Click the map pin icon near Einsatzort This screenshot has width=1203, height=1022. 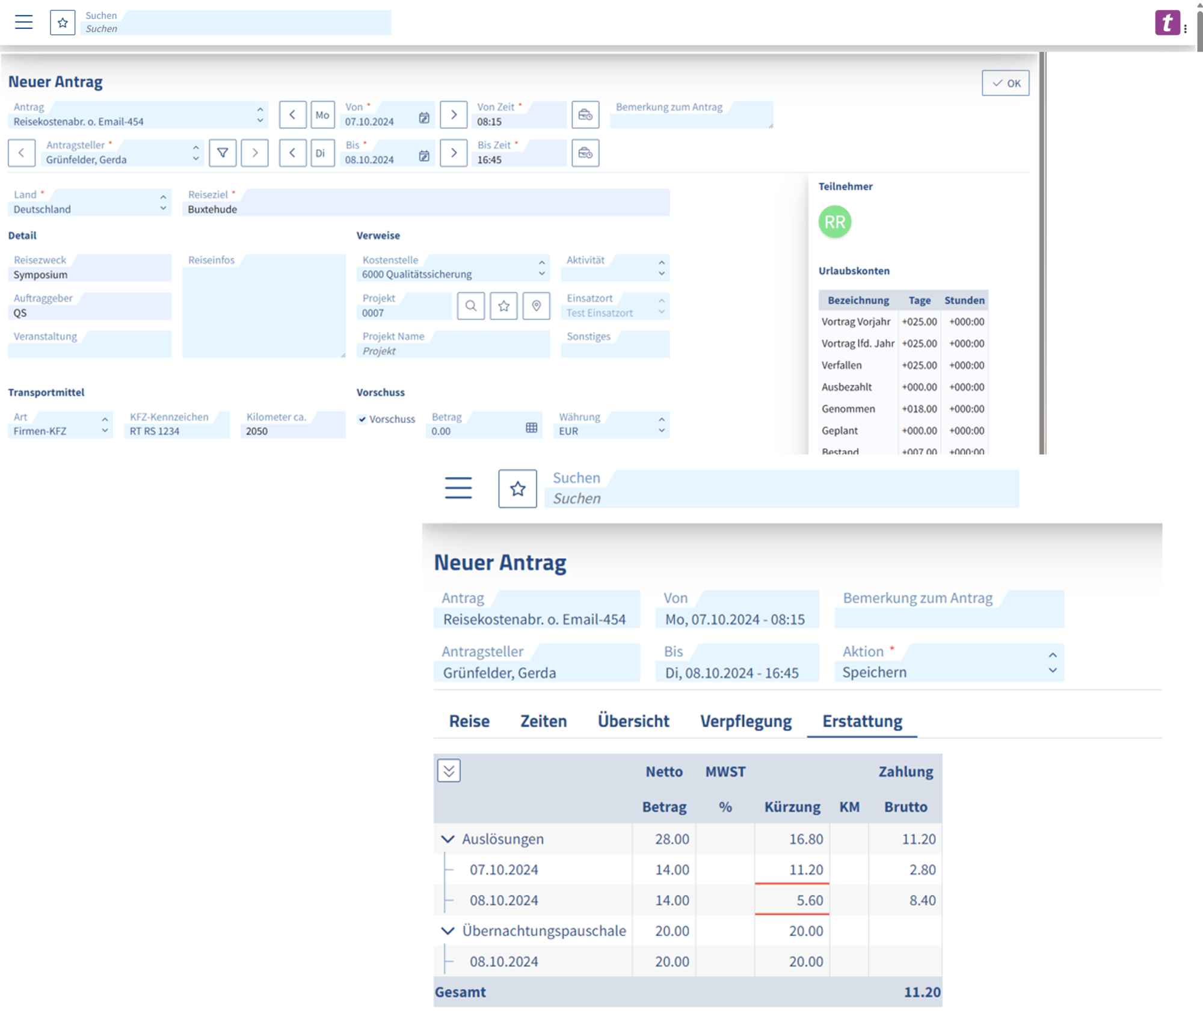pyautogui.click(x=536, y=306)
